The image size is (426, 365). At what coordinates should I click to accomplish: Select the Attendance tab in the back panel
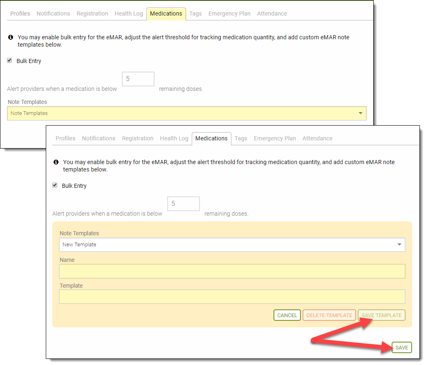[272, 14]
